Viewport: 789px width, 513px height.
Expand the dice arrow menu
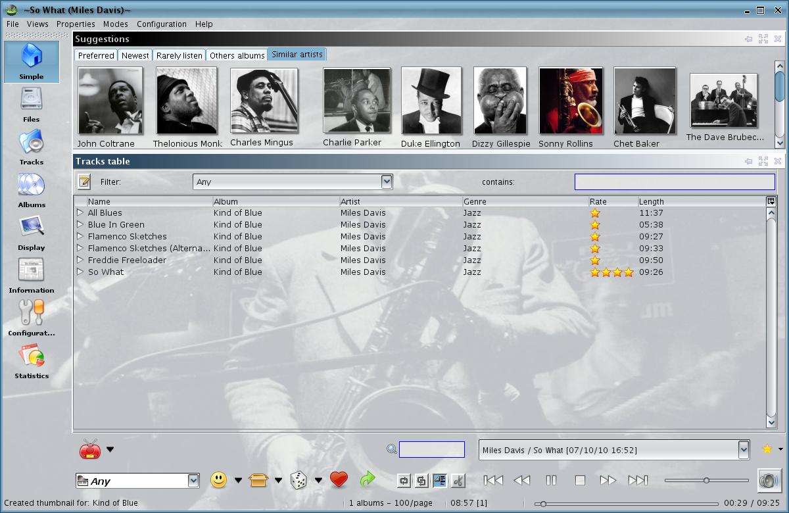coord(318,481)
